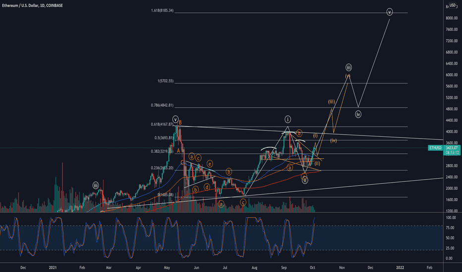Image resolution: width=462 pixels, height=272 pixels.
Task: Click 7200.00 on the price axis
Action: click(452, 41)
